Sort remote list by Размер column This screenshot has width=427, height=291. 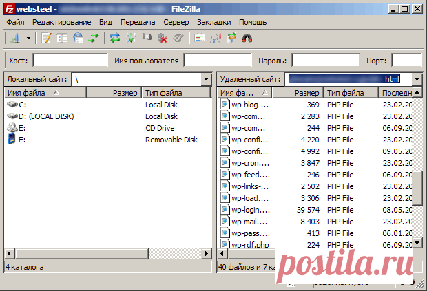[298, 93]
